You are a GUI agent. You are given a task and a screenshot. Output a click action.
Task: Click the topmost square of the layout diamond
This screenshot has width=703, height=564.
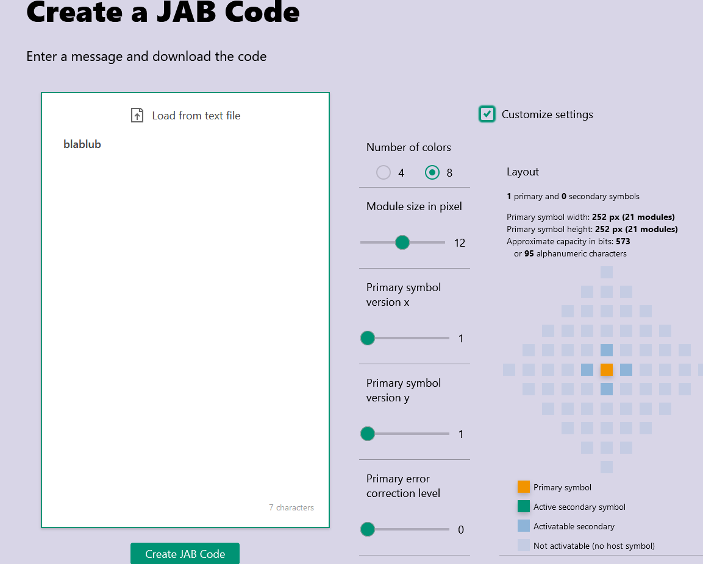607,272
